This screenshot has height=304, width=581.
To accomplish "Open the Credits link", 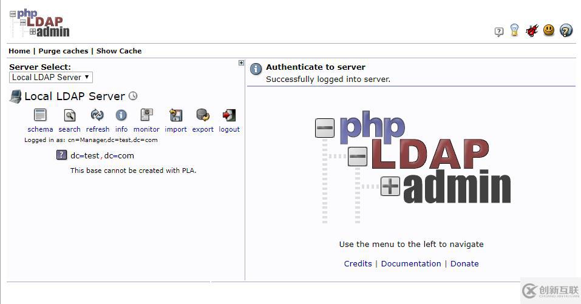I will (358, 263).
